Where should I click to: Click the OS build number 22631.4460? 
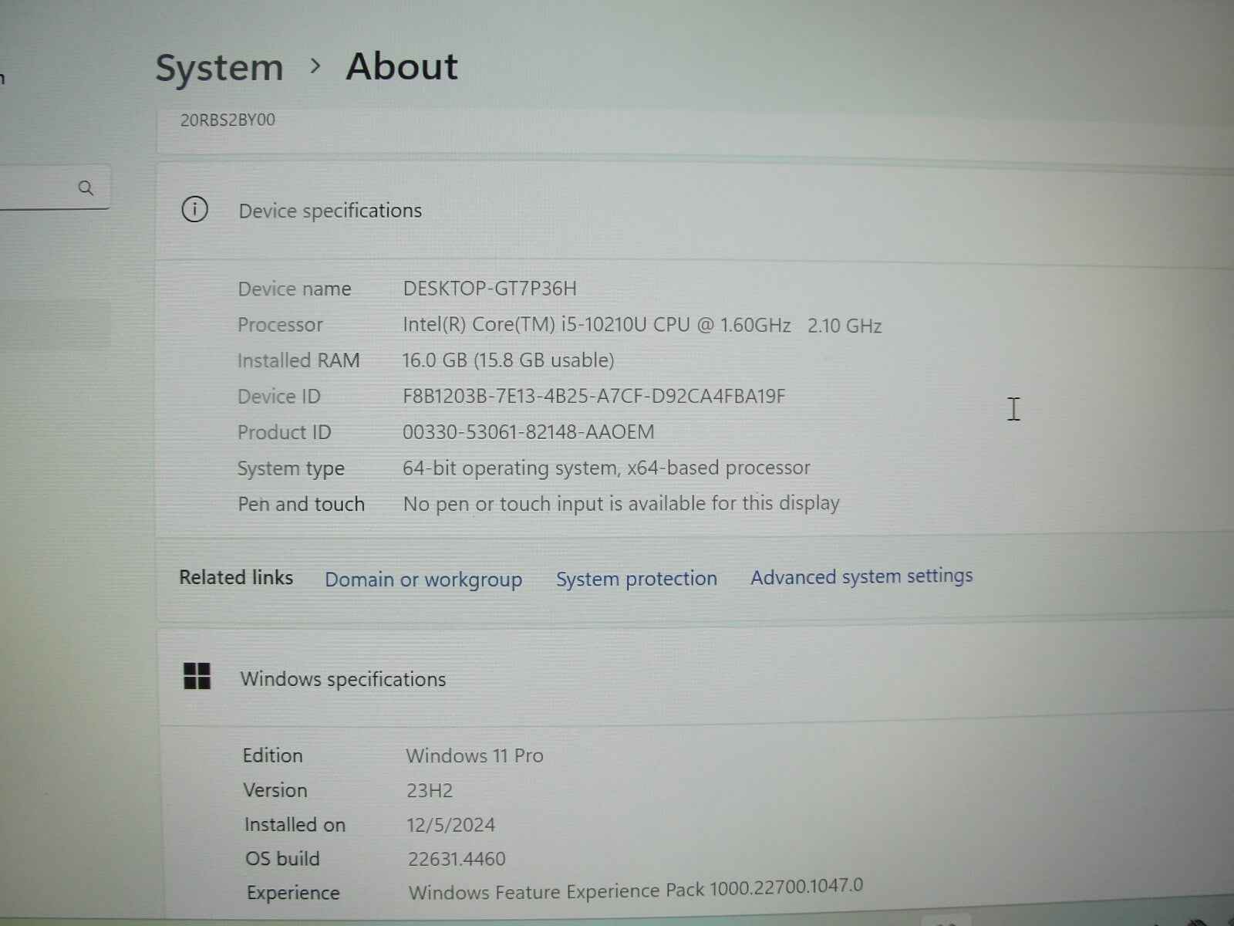click(x=455, y=858)
